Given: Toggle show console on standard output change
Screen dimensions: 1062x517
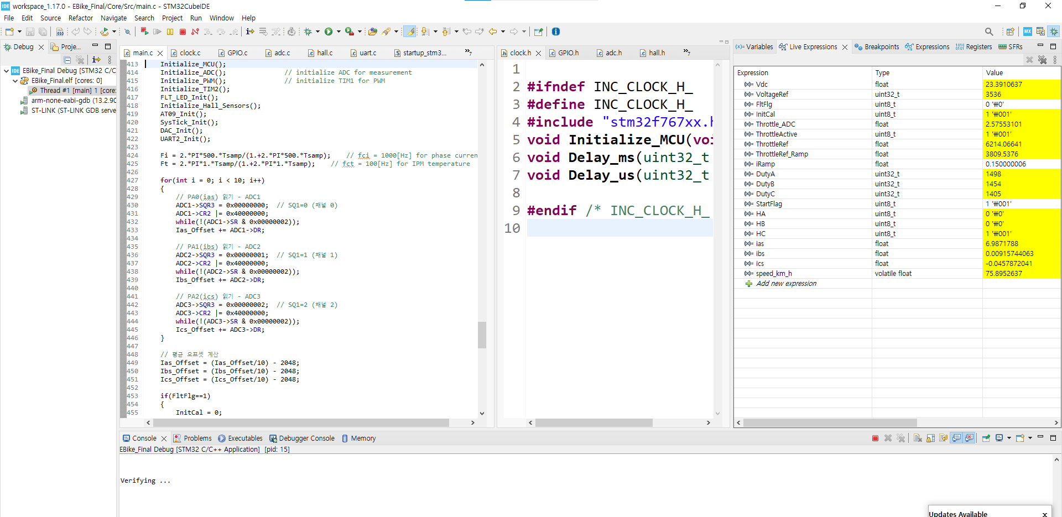Looking at the screenshot, I should 956,438.
